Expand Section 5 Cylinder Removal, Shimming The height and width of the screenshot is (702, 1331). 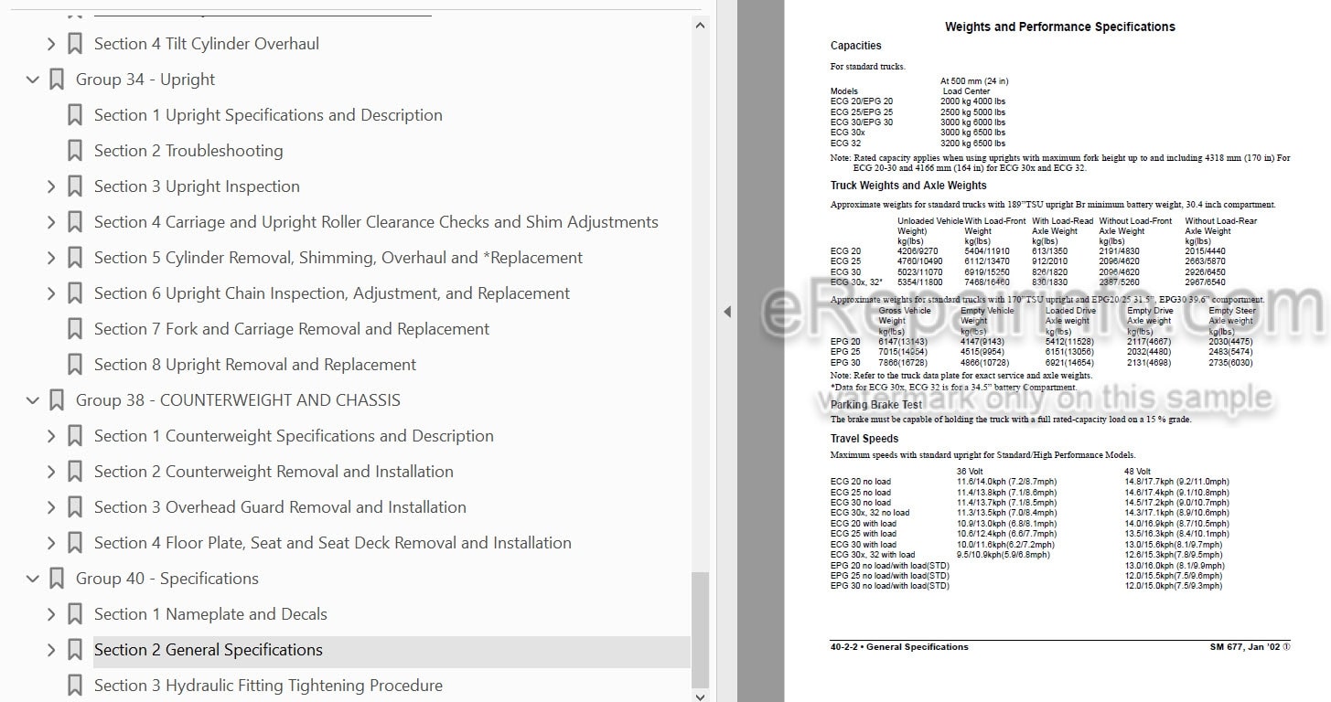[51, 258]
